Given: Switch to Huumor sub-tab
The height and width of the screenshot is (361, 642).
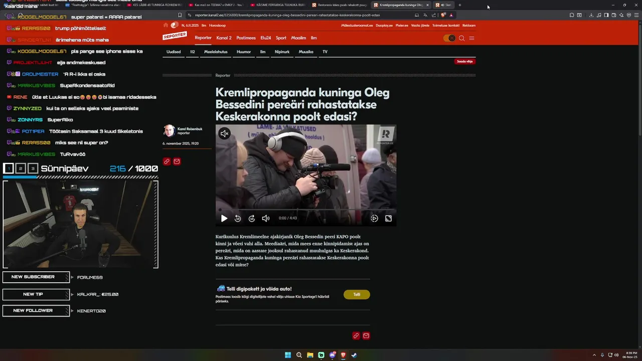Looking at the screenshot, I should [244, 52].
